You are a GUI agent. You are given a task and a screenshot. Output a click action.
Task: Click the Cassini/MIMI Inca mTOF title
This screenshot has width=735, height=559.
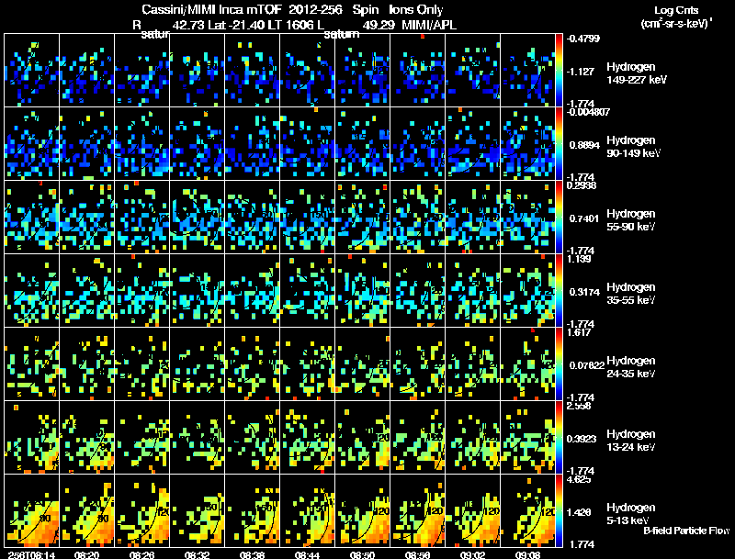(x=211, y=10)
